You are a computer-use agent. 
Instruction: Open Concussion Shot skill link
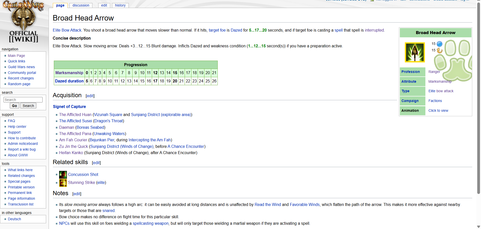[83, 174]
